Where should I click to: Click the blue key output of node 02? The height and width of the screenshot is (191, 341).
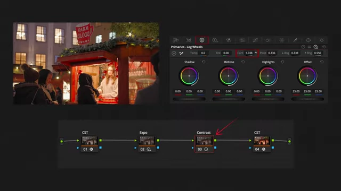tap(158, 147)
